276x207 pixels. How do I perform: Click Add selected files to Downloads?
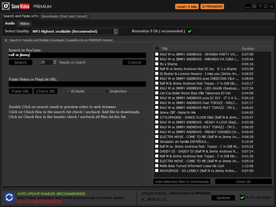pyautogui.click(x=182, y=182)
